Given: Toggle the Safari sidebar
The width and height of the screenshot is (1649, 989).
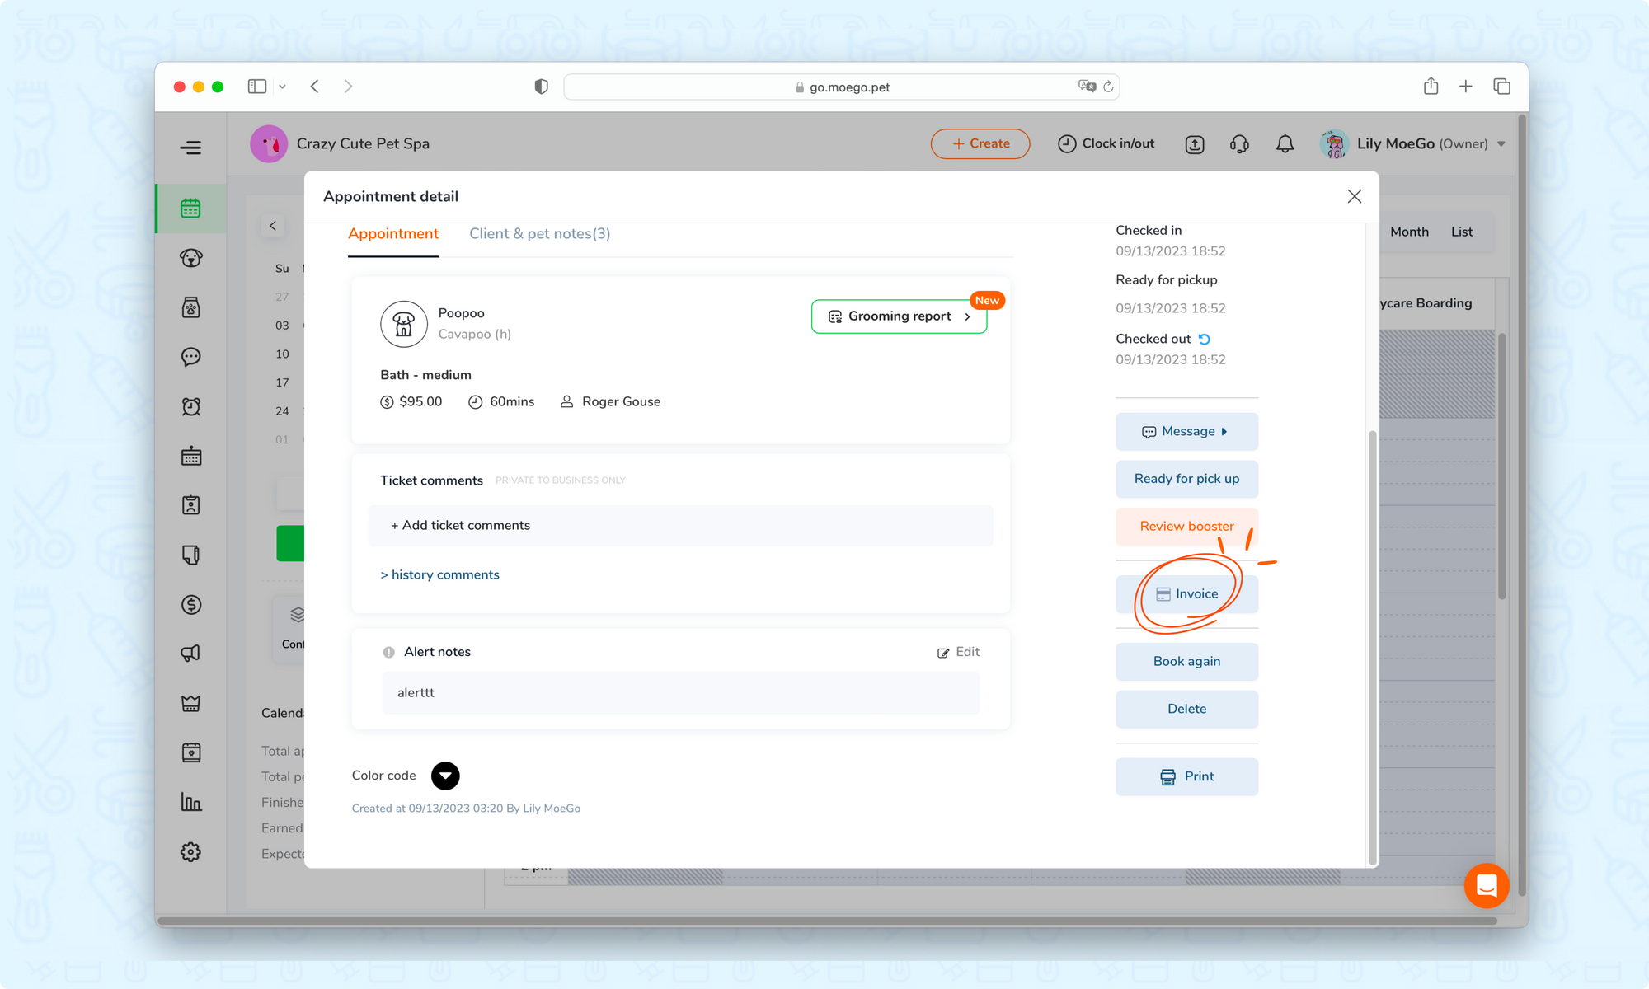Looking at the screenshot, I should [257, 86].
